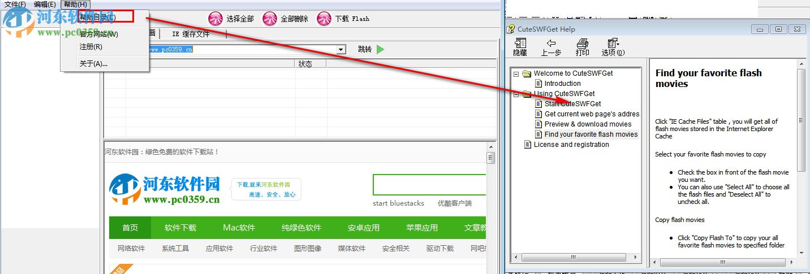
Task: Open Android Apps (安卓应用) nav link
Action: (x=364, y=228)
